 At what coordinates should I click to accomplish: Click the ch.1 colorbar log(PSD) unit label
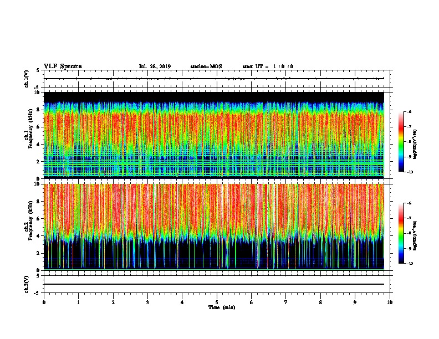pos(415,144)
